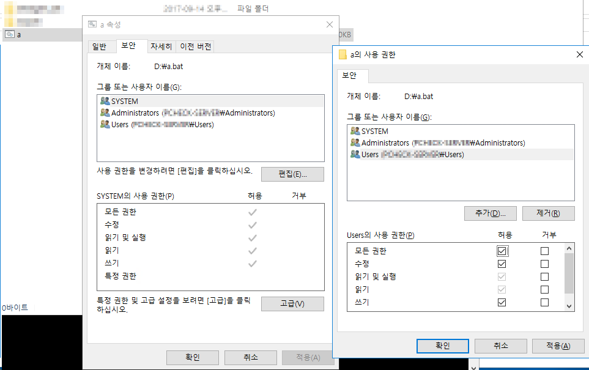Switch to the 일반 tab
This screenshot has height=370, width=589.
[101, 46]
